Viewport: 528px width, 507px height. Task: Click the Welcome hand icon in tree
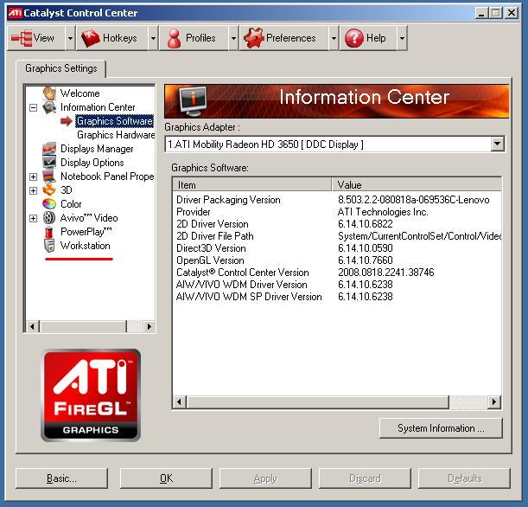pyautogui.click(x=49, y=93)
